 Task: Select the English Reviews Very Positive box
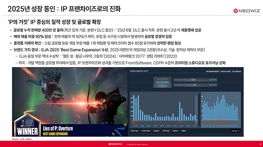pyautogui.click(x=162, y=82)
